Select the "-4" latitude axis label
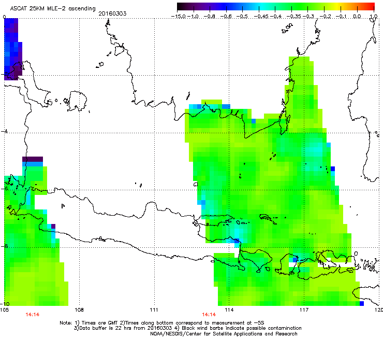Viewport: 383px width, 337px height. pos(5,131)
